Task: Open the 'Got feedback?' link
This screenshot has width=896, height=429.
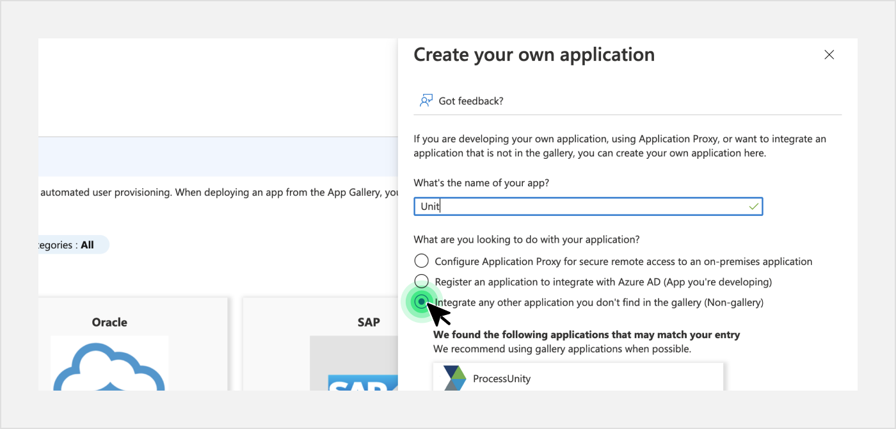Action: click(x=470, y=101)
